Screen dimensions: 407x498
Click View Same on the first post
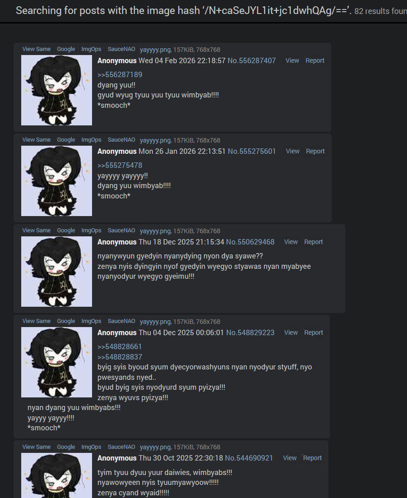pos(36,49)
